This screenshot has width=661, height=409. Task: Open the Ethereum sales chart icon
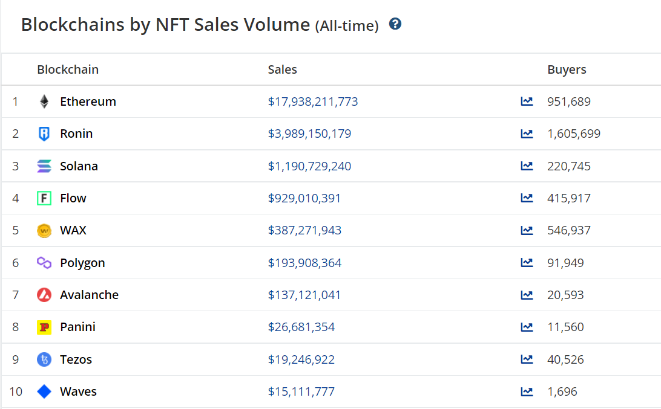click(527, 101)
